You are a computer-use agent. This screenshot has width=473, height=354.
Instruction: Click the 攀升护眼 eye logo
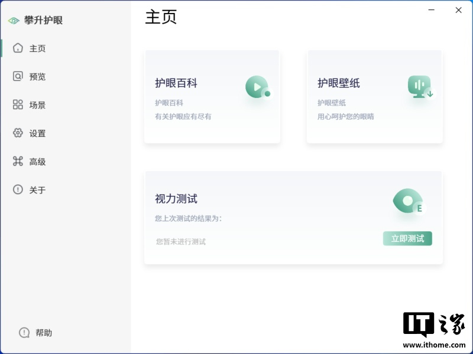coord(14,21)
